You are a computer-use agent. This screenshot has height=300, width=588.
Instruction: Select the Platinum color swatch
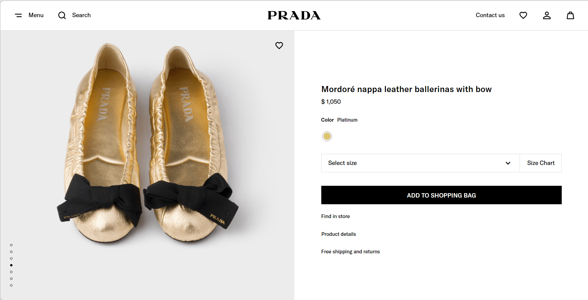click(x=327, y=136)
